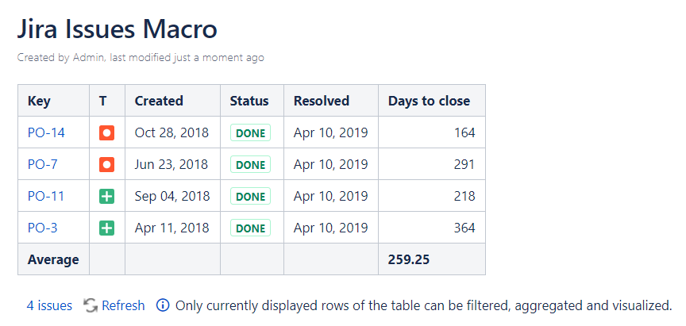
Task: Open issue PO-14
Action: click(x=46, y=132)
